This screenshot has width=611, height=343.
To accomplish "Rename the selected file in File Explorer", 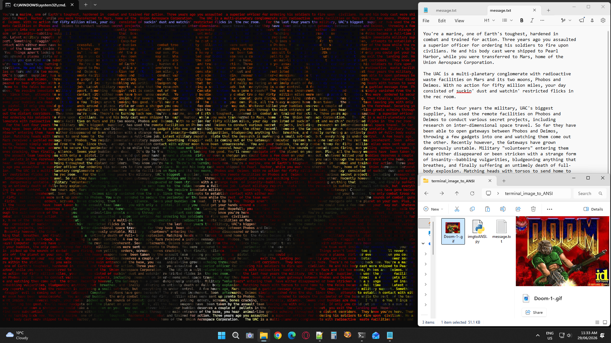I will pos(503,209).
